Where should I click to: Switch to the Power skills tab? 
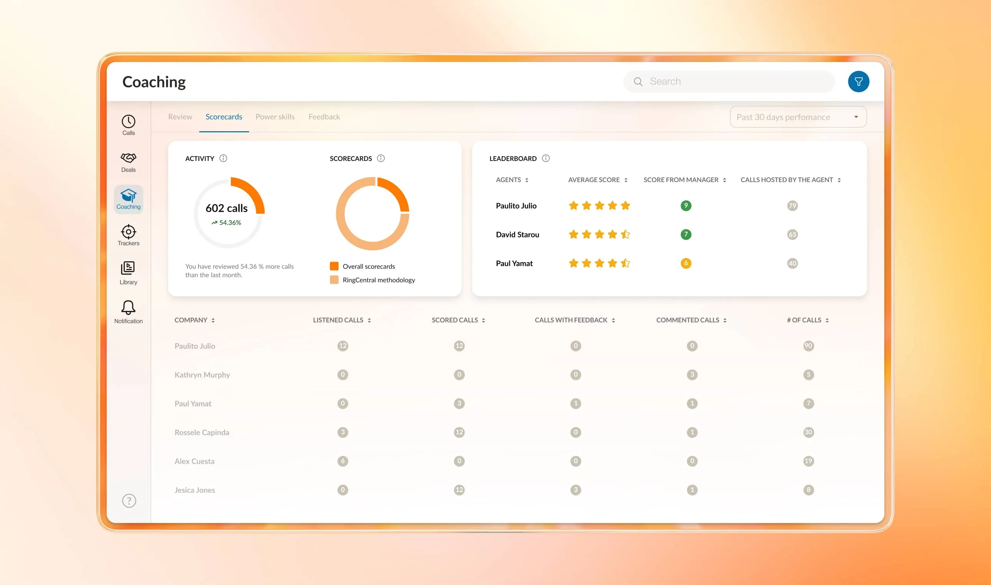(x=275, y=116)
